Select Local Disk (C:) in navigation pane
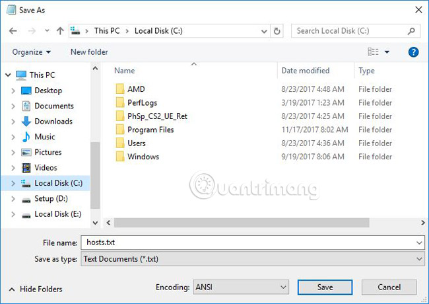Screen dimensions: 429x304 point(58,183)
